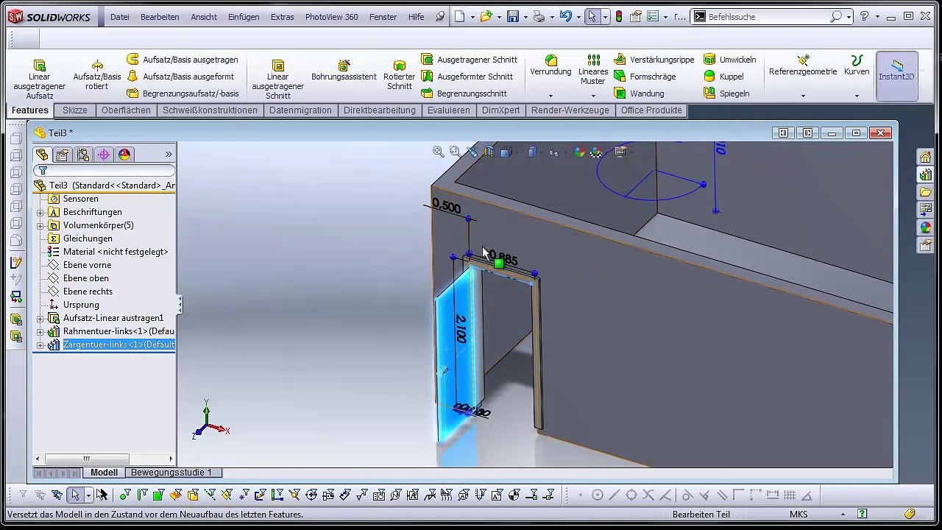The height and width of the screenshot is (530, 942).
Task: Select Material <nicht festgelegt> item
Action: click(x=107, y=252)
